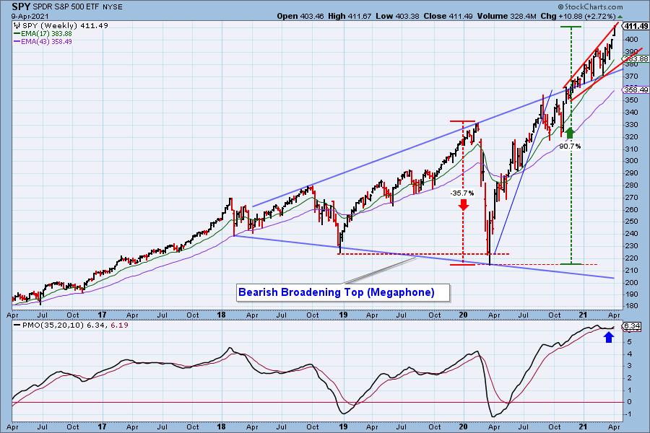Image resolution: width=650 pixels, height=433 pixels.
Task: Click the red down arrow under -35.7%
Action: coord(464,204)
